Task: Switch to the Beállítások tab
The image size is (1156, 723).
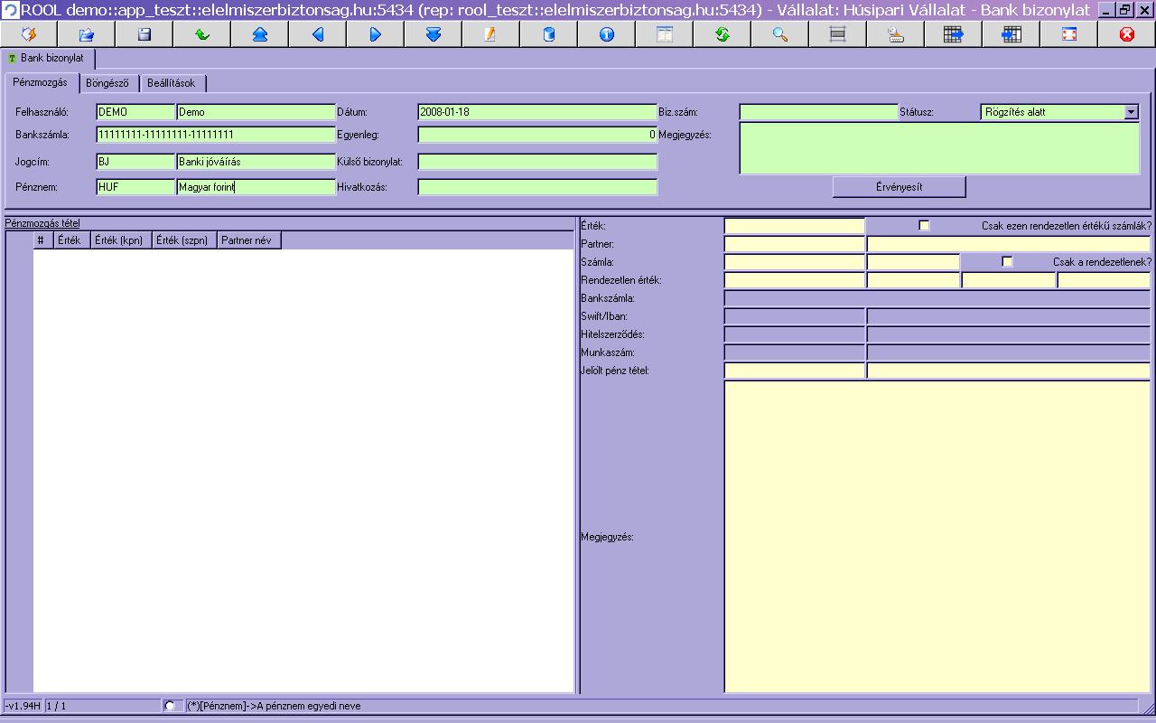Action: [172, 83]
